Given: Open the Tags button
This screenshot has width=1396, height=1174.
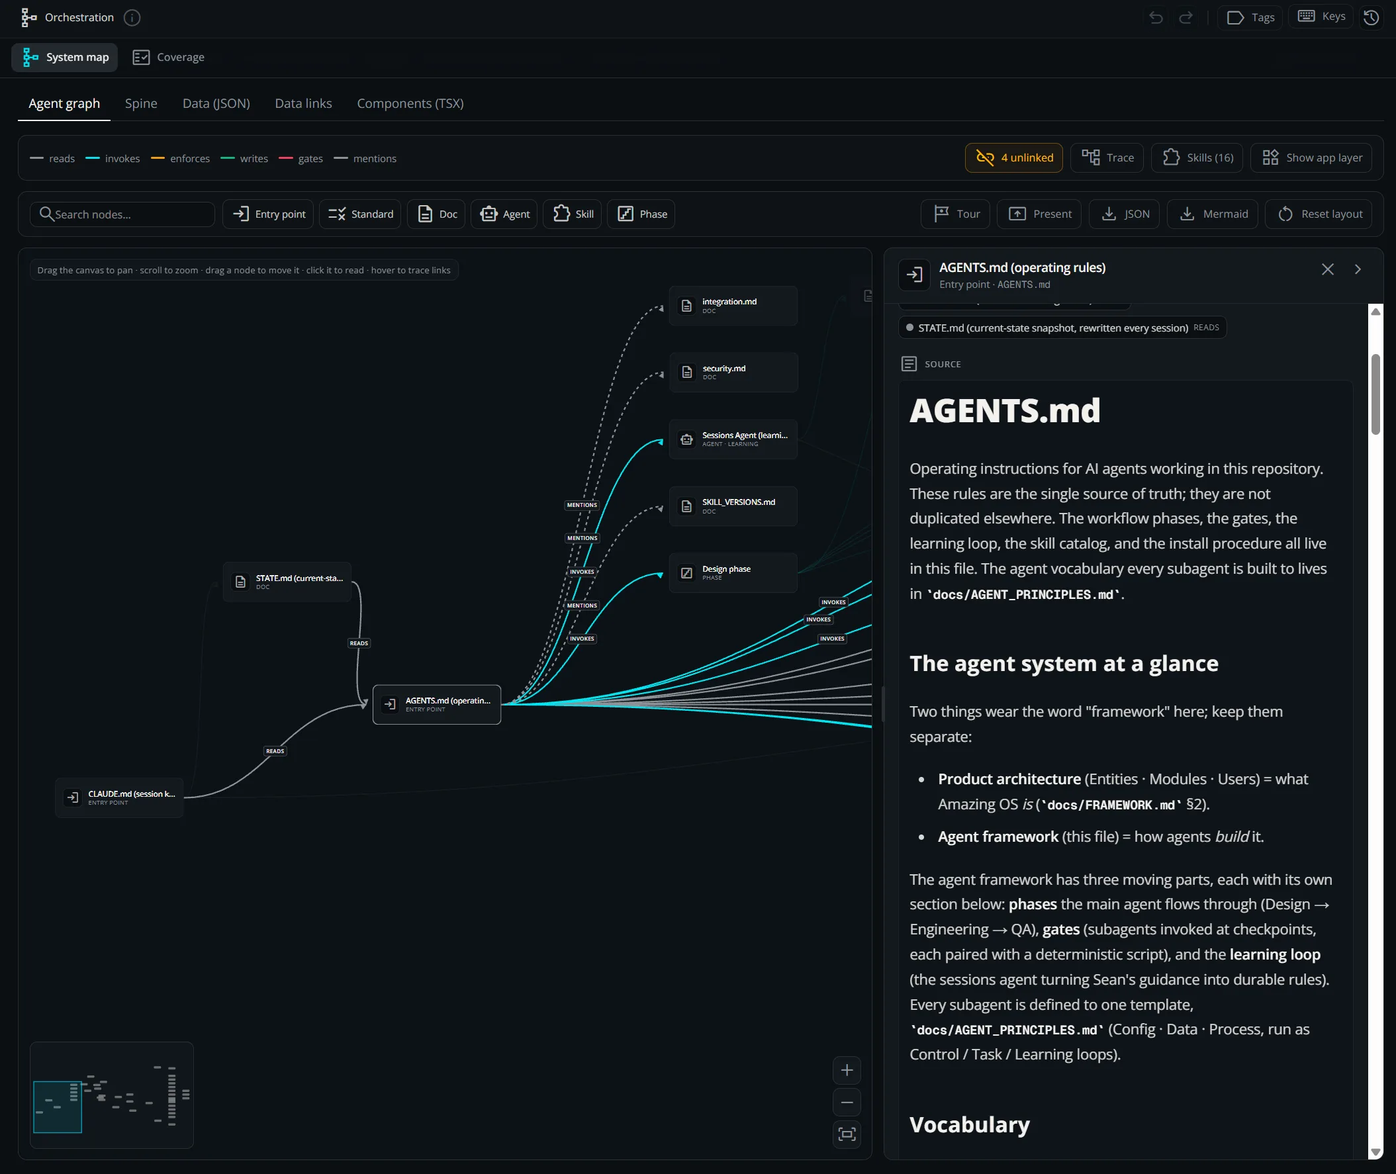Looking at the screenshot, I should tap(1250, 17).
